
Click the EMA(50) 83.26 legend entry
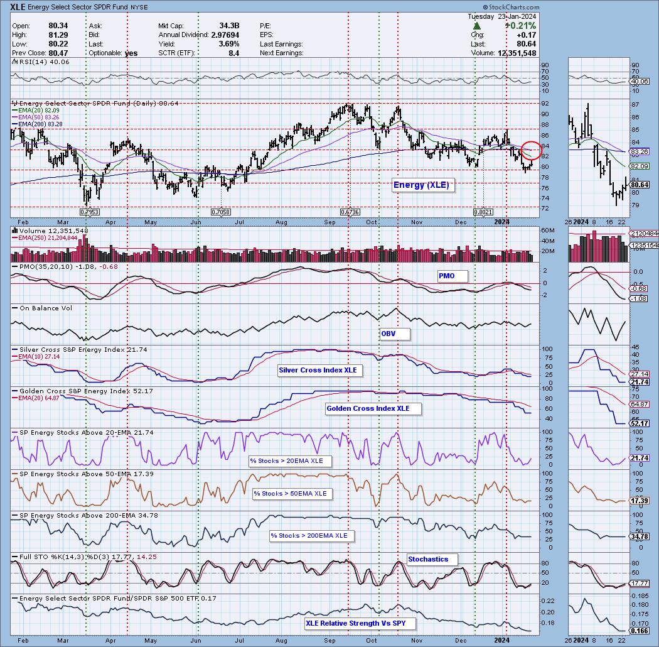click(35, 117)
